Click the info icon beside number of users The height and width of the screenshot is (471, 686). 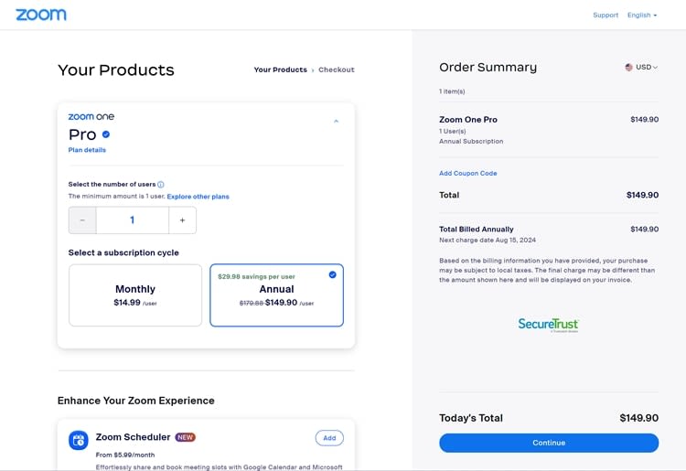tap(161, 185)
